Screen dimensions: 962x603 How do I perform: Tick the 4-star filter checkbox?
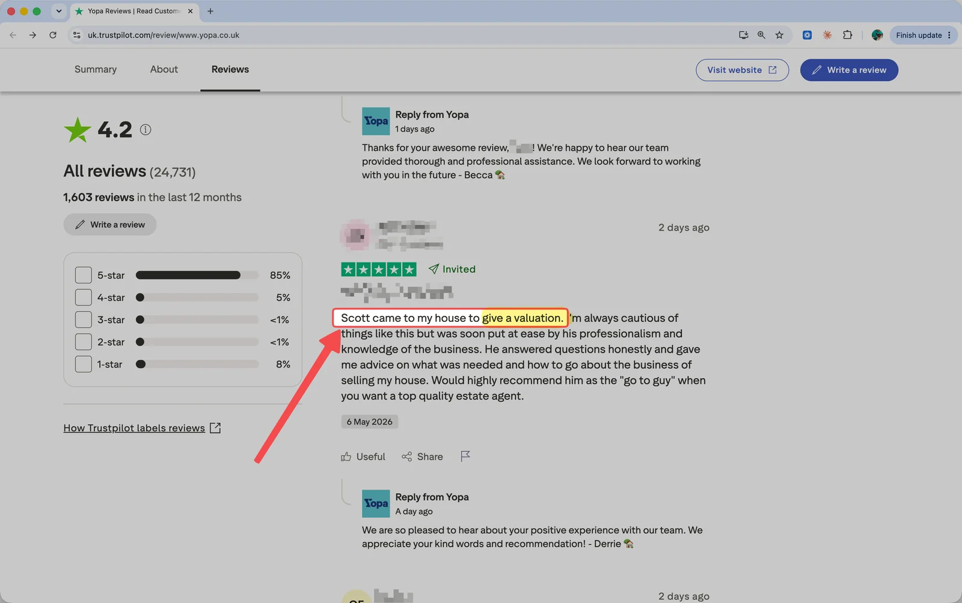[83, 297]
